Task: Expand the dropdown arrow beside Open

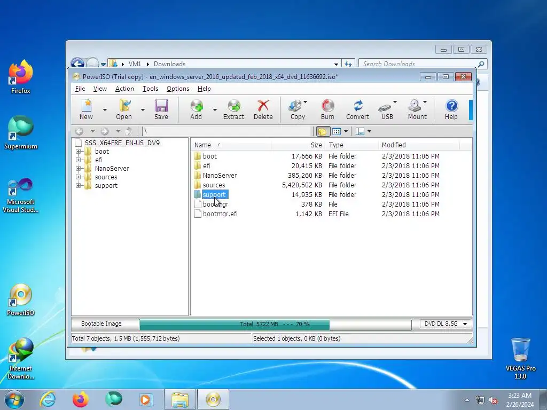Action: tap(143, 110)
